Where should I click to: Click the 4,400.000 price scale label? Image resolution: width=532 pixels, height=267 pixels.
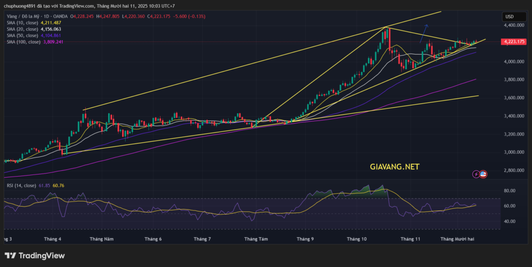513,25
